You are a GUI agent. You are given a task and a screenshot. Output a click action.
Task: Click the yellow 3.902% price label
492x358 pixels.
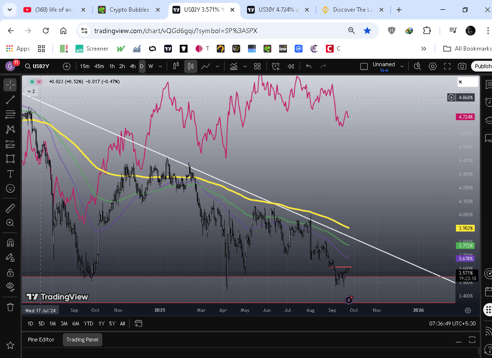pos(466,228)
